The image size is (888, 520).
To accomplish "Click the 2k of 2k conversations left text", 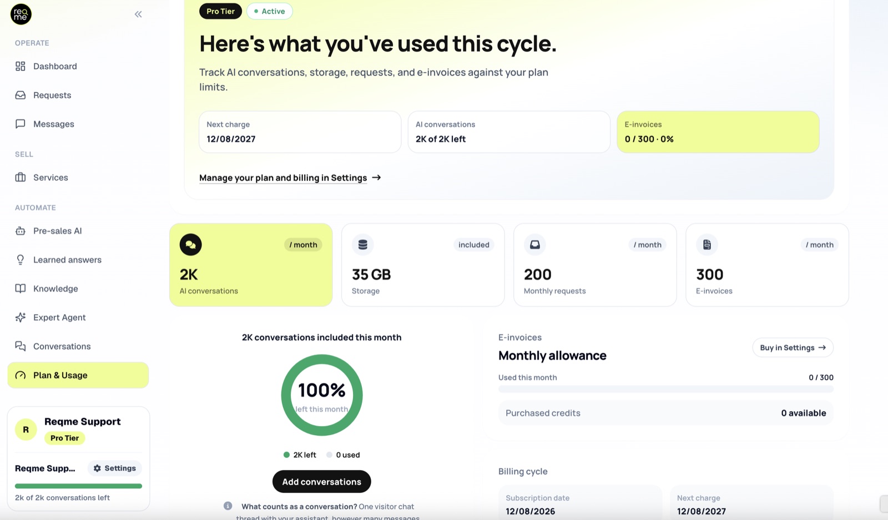I will pyautogui.click(x=62, y=498).
